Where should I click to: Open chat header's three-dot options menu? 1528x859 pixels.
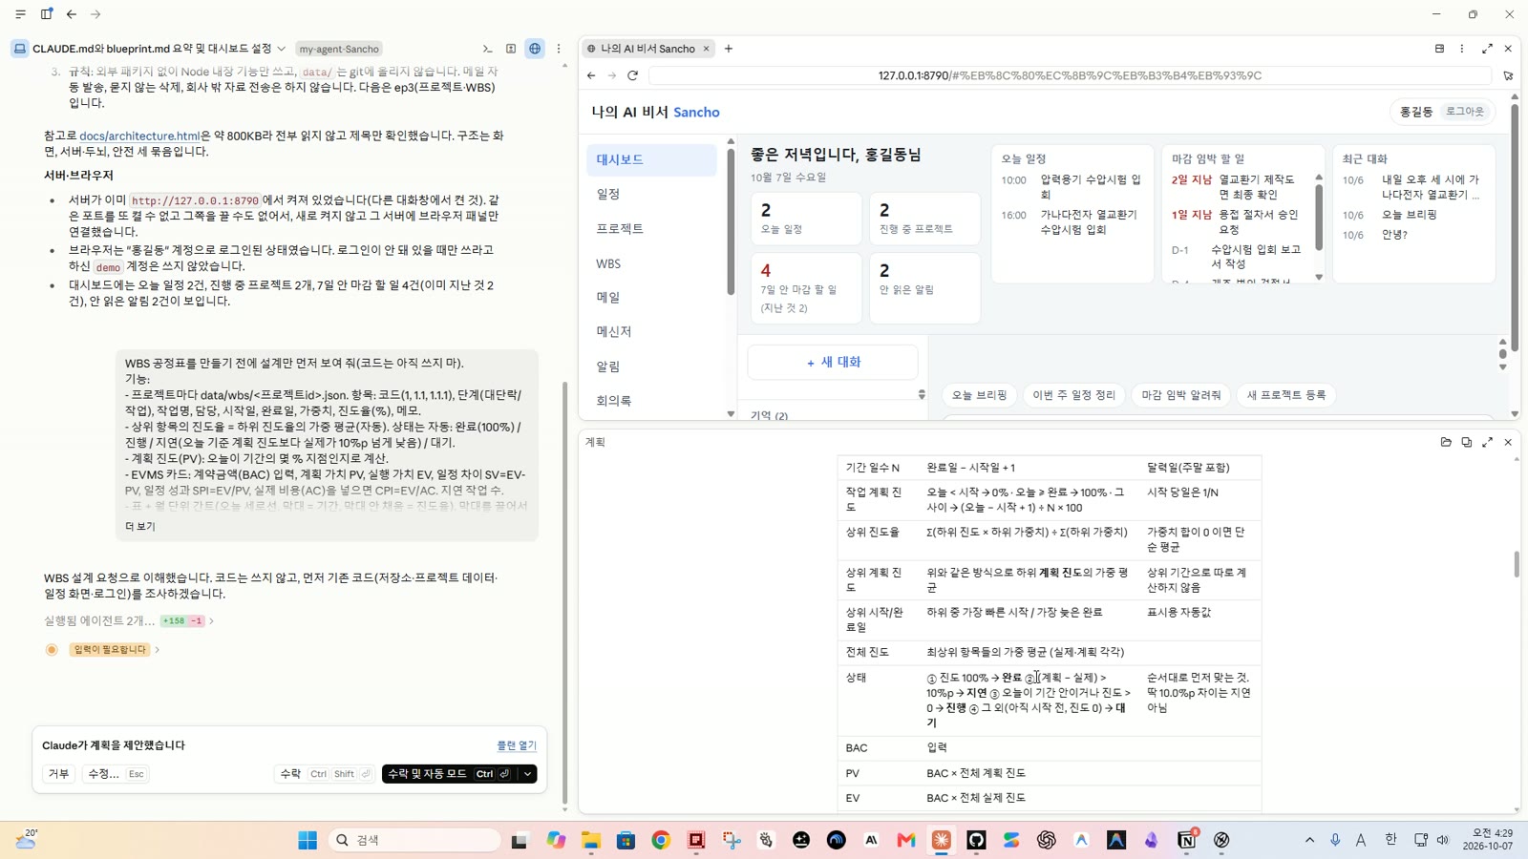(x=559, y=49)
